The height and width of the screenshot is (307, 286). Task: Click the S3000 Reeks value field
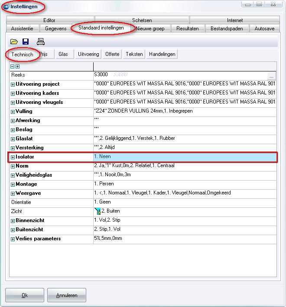[x=180, y=76]
